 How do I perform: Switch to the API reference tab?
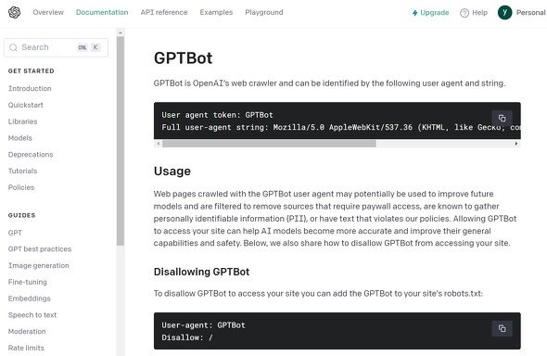(164, 12)
